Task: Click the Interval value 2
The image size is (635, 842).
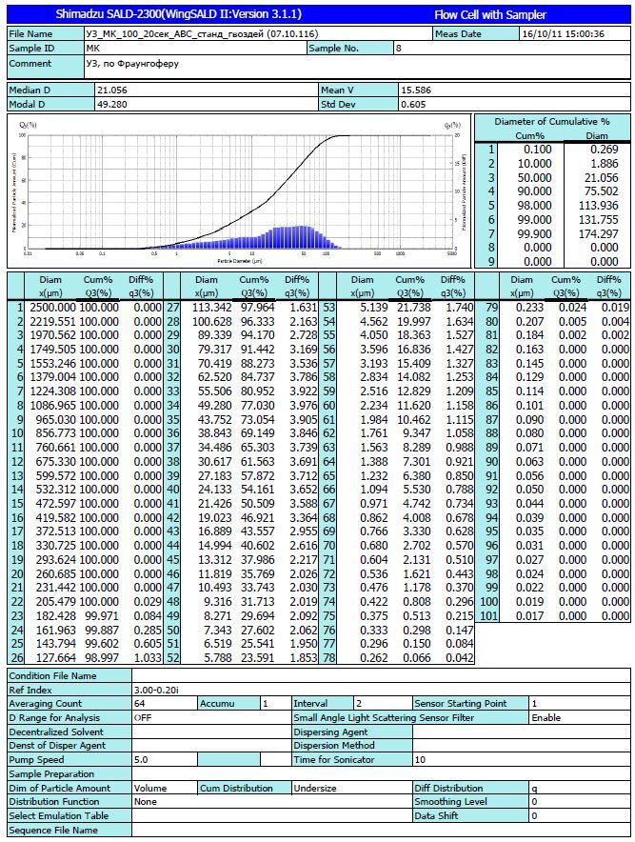Action: point(359,704)
